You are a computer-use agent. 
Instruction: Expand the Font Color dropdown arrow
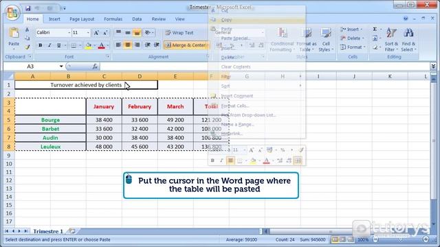point(107,45)
